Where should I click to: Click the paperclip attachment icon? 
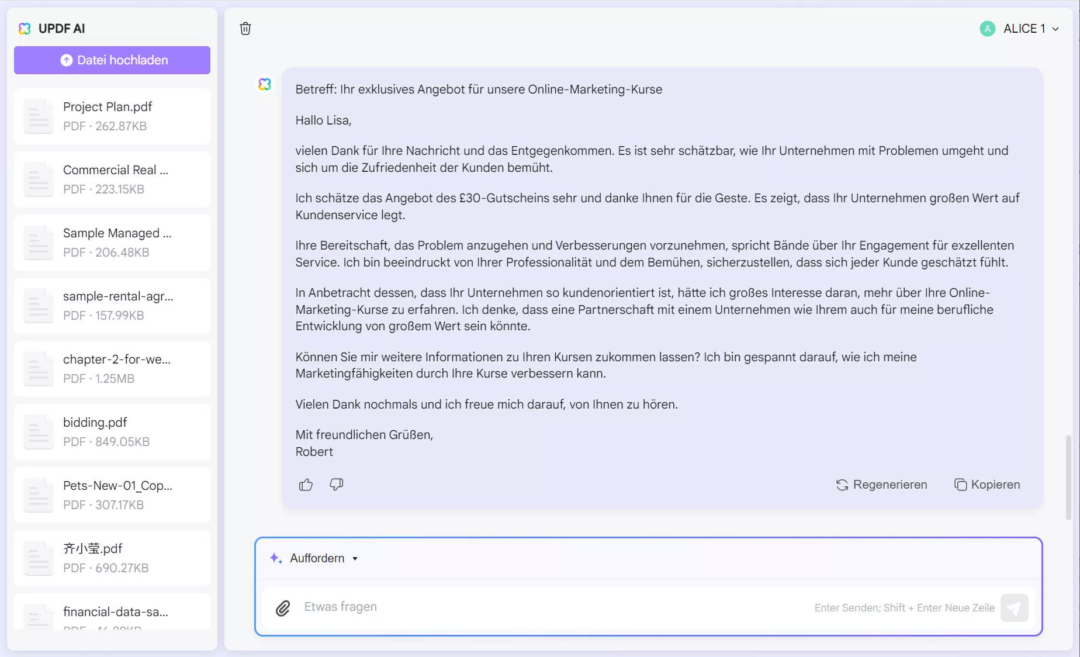point(284,608)
